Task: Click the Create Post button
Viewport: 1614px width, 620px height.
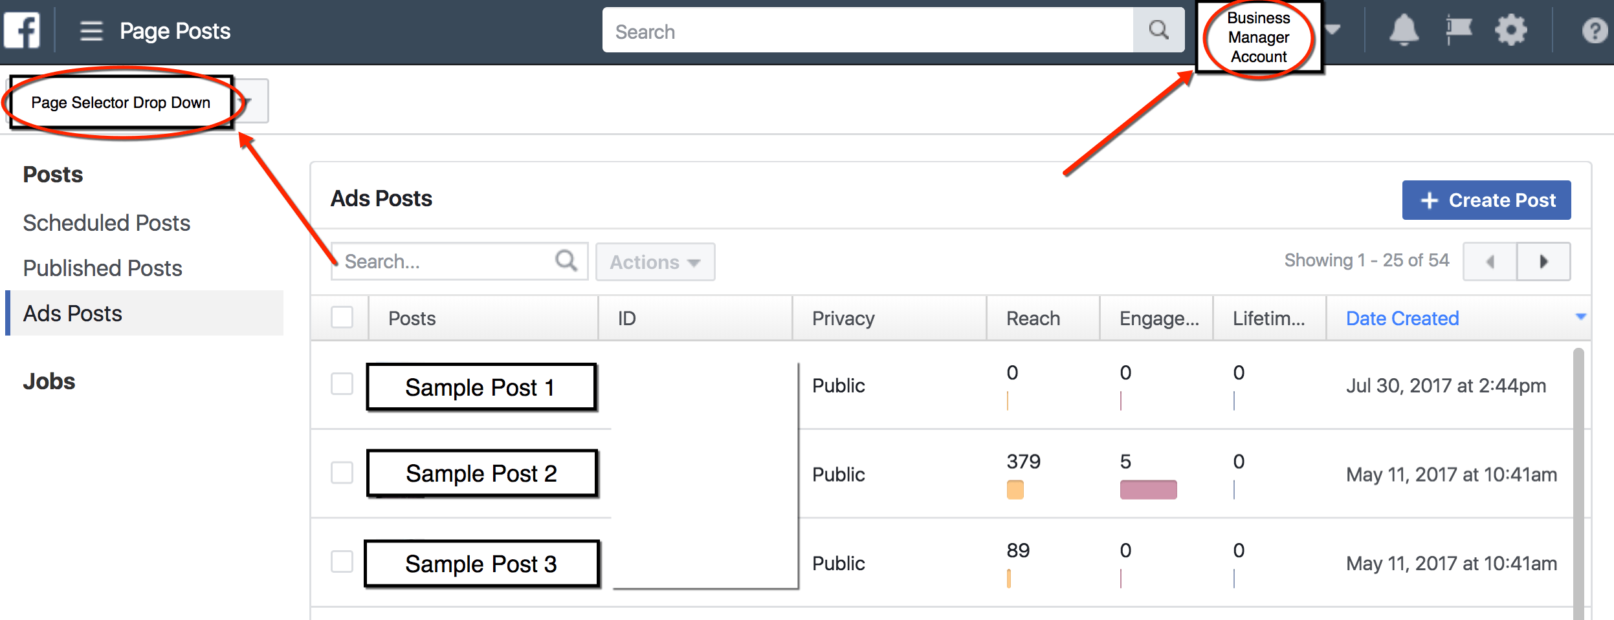Action: coord(1486,200)
